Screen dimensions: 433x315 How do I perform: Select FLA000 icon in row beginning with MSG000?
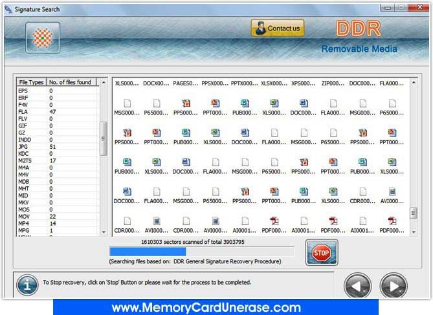333,103
